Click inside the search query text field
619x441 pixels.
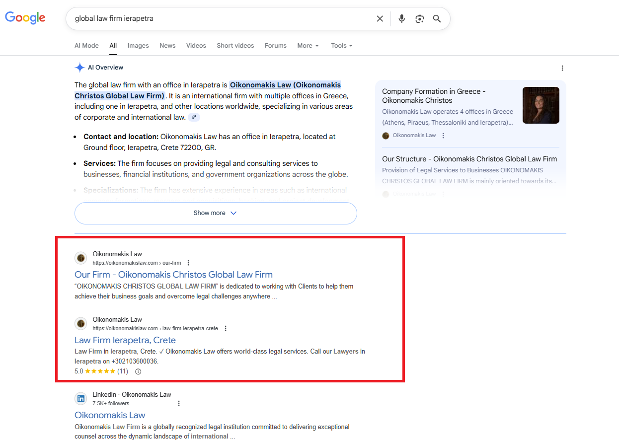(219, 19)
